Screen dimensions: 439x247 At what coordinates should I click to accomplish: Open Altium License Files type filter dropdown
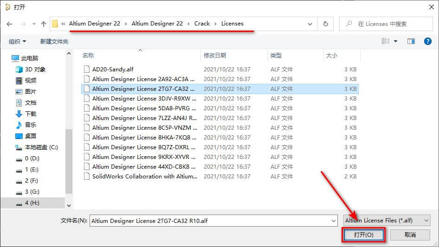click(387, 221)
